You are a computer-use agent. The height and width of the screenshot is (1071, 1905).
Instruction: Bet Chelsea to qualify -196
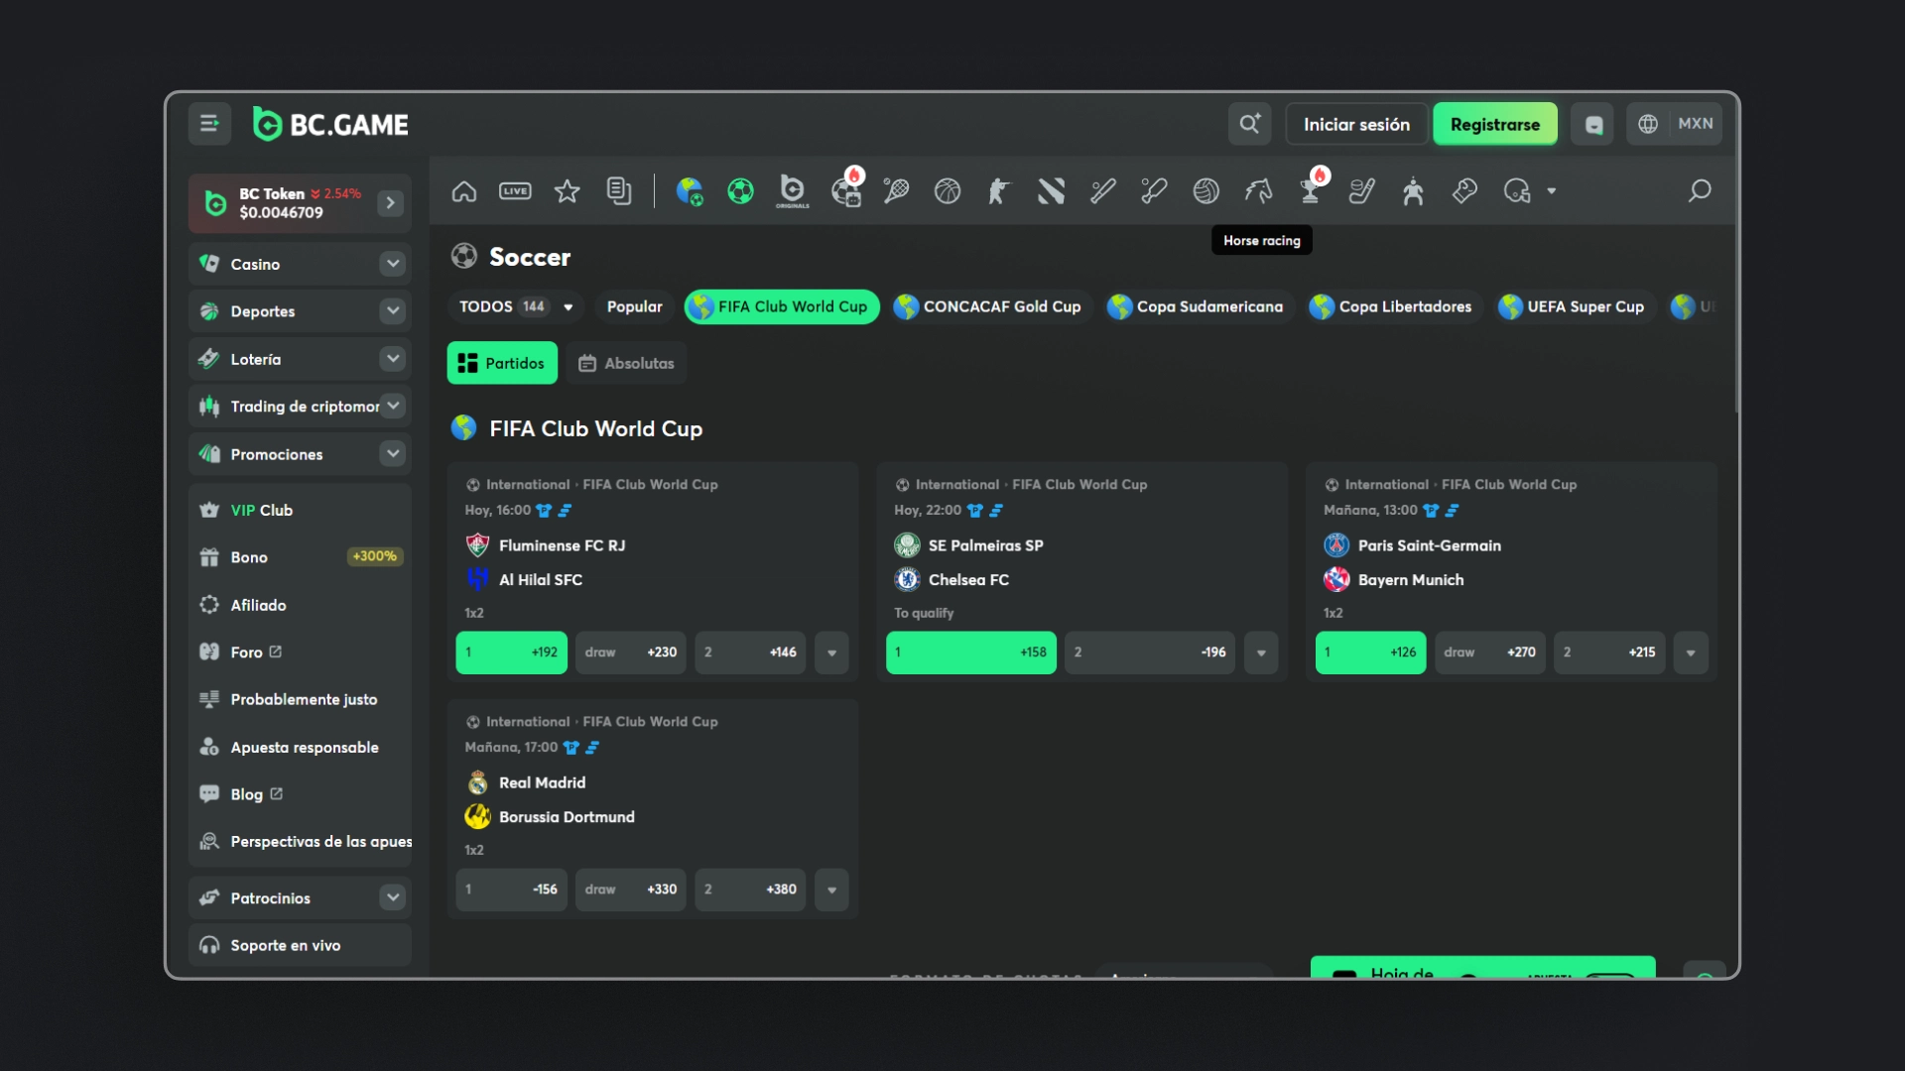coord(1150,653)
